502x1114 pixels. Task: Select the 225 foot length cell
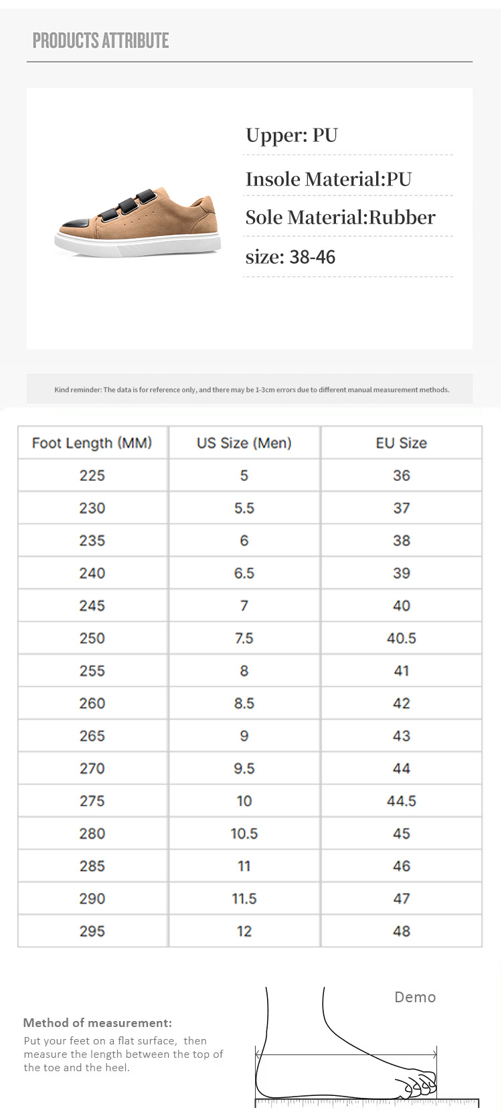coord(92,476)
